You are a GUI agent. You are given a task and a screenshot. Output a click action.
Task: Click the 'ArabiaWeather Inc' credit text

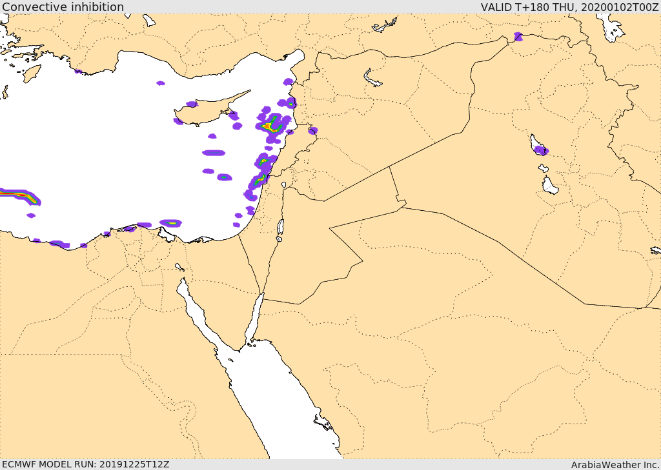615,465
